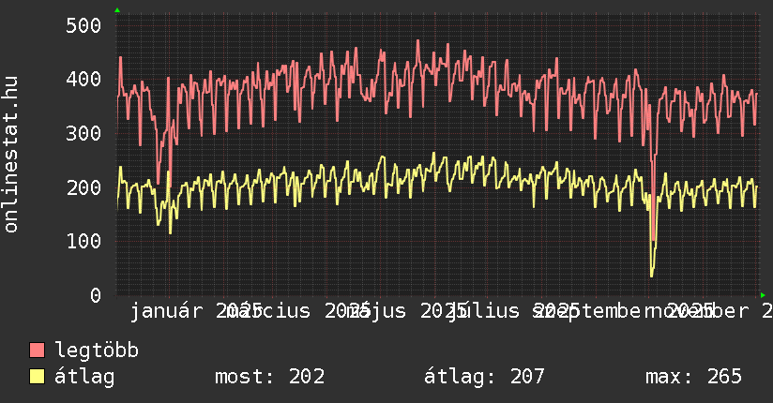Viewport: 773px width, 403px height.
Task: Click the 400 y-axis label
Action: pos(83,80)
